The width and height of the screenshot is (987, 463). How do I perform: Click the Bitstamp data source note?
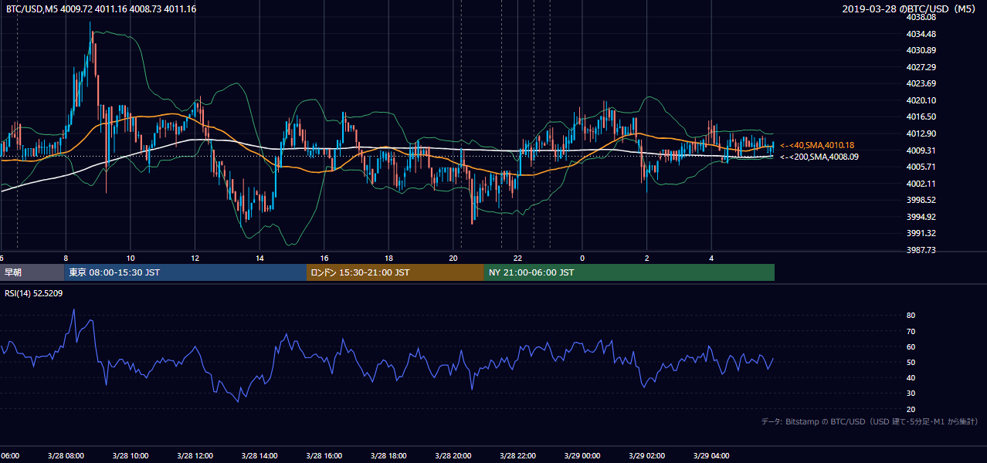tap(870, 421)
